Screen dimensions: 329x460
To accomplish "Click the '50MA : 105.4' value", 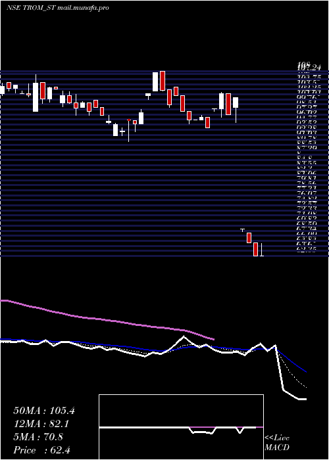I will pyautogui.click(x=44, y=411).
